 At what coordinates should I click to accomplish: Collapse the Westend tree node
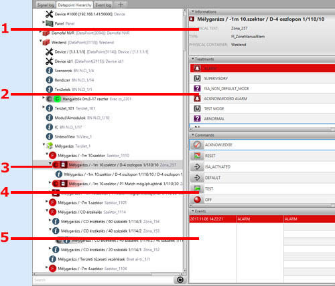click(x=41, y=41)
